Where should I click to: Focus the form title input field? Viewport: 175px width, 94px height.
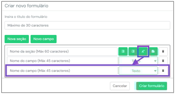(x=87, y=25)
